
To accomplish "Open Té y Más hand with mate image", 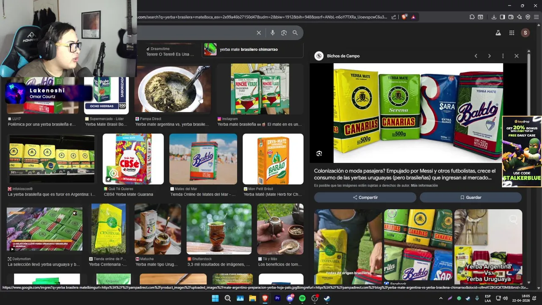I will coord(280,229).
